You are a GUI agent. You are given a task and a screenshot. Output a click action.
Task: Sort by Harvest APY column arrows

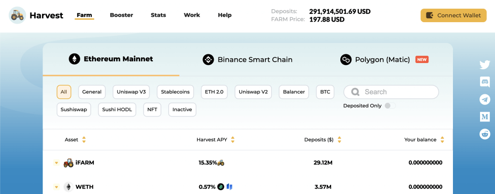pyautogui.click(x=233, y=140)
